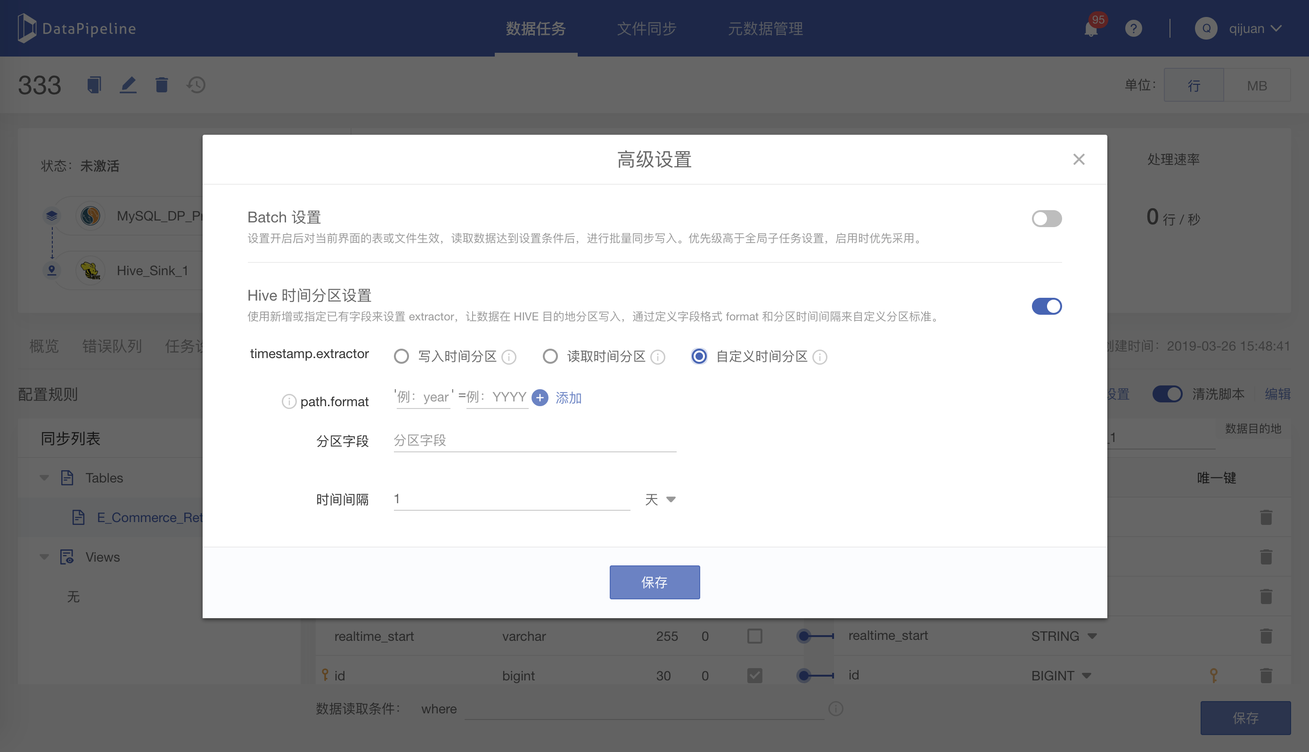Turn off Hive 时间分区设置 toggle
Screen dimensions: 1309x752
[x=1046, y=306]
